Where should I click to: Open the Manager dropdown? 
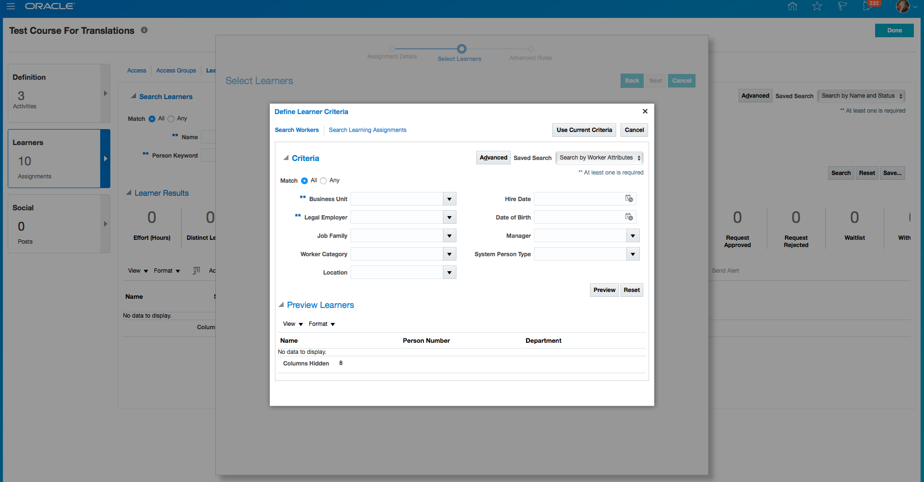pos(633,235)
